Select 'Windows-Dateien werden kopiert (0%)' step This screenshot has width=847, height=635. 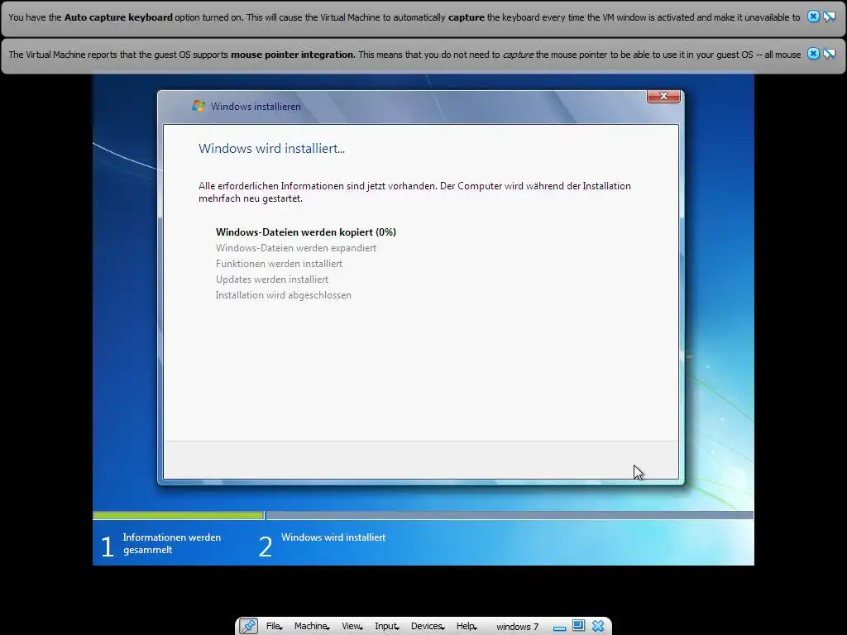(x=306, y=232)
